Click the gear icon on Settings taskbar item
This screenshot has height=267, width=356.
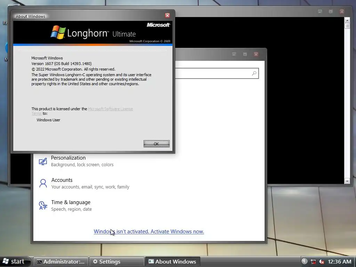(95, 261)
